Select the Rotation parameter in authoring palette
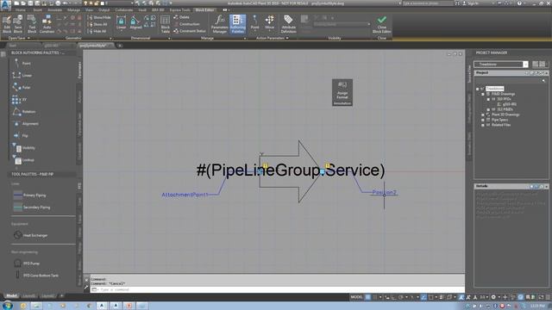 24,112
